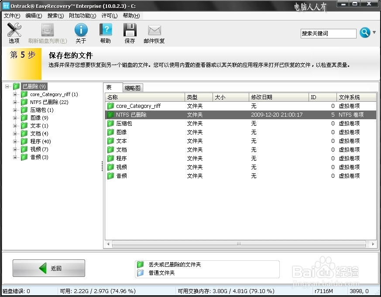This screenshot has height=297, width=381.
Task: Click the 搜索关键词 search field
Action: [329, 34]
